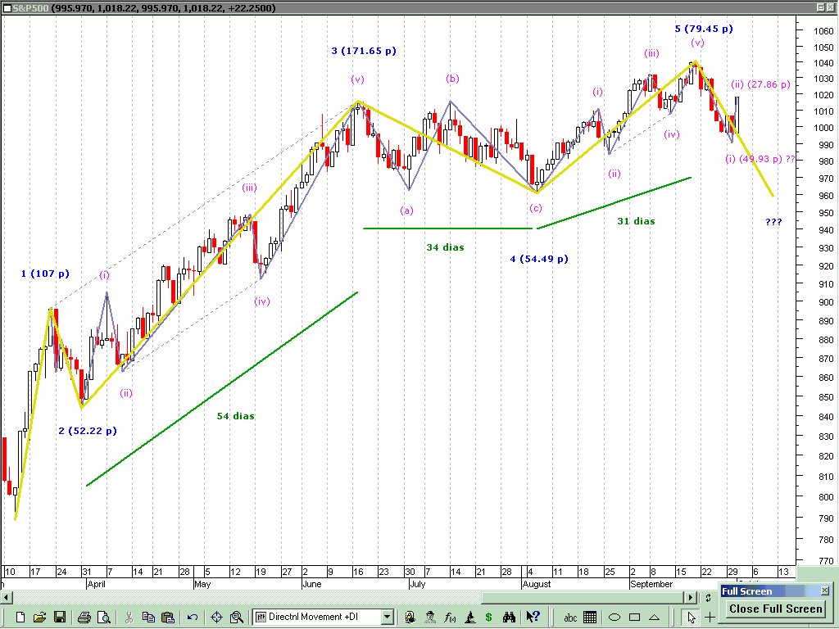Viewport: 839px width, 629px height.
Task: Copy using the Copy toolbar icon
Action: click(x=148, y=618)
